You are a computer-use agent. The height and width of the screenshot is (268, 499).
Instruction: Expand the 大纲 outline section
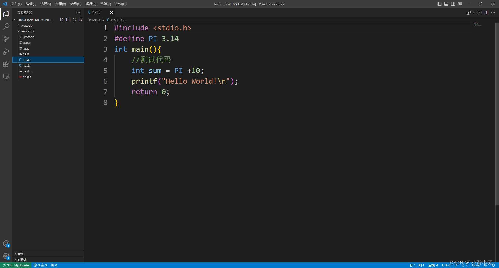click(x=48, y=254)
